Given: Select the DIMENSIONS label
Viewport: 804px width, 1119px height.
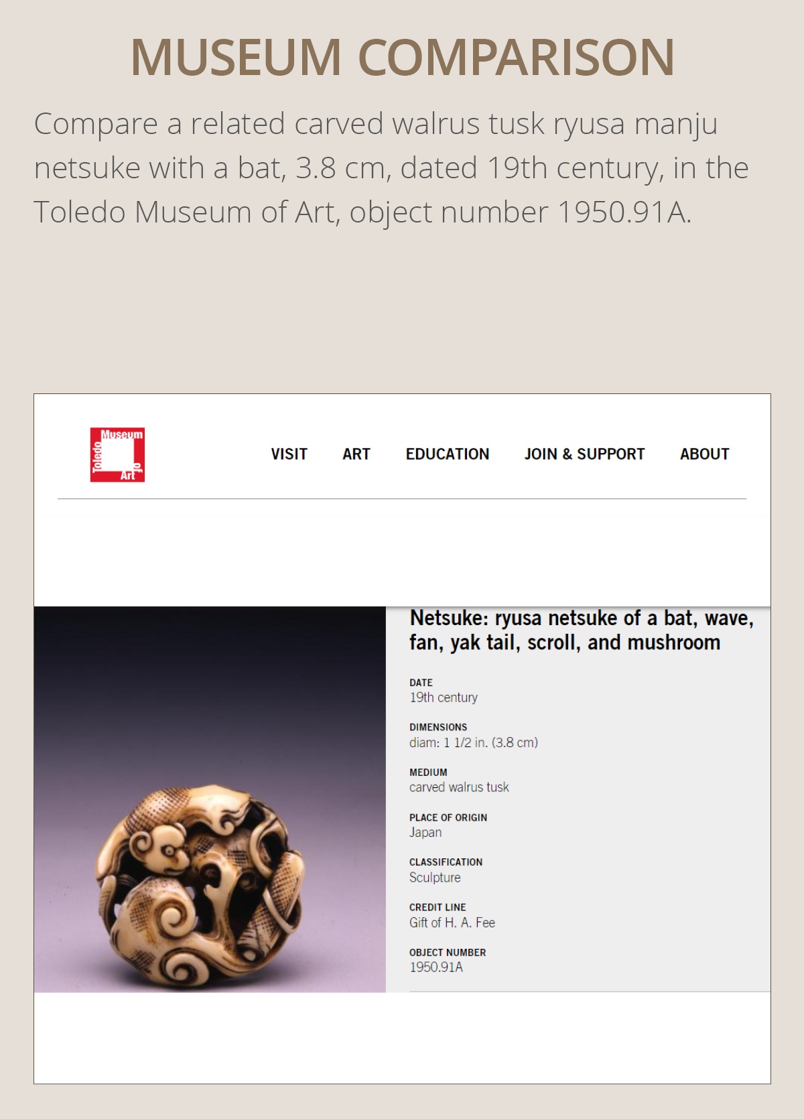Looking at the screenshot, I should pos(439,726).
